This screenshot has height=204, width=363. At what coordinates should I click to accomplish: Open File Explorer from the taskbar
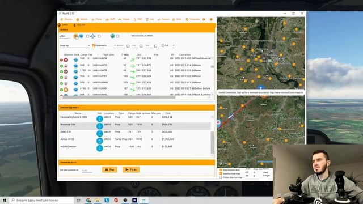click(x=98, y=200)
